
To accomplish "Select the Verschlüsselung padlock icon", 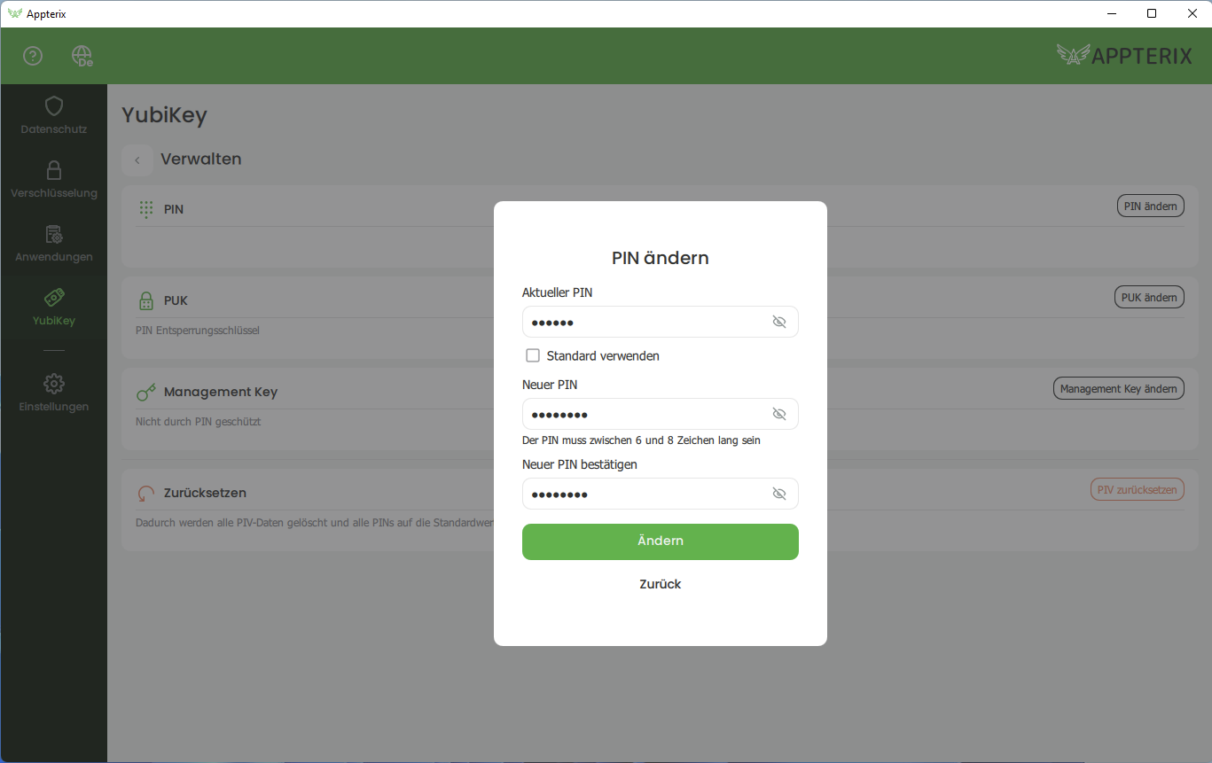I will pyautogui.click(x=53, y=171).
